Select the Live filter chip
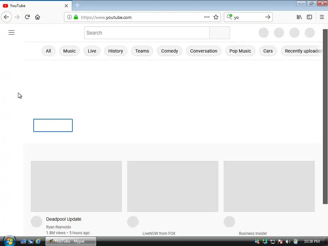Image resolution: width=328 pixels, height=246 pixels. coord(92,51)
